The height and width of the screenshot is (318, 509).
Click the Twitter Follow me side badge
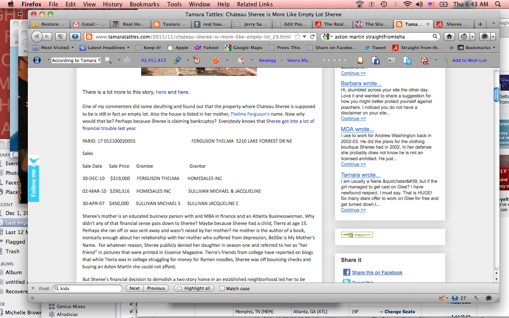(x=34, y=178)
